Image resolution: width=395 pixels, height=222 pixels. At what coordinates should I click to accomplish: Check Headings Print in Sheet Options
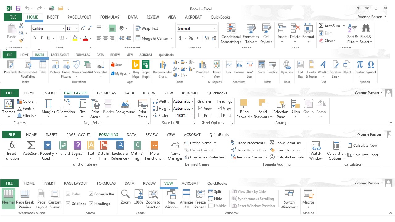[220, 115]
